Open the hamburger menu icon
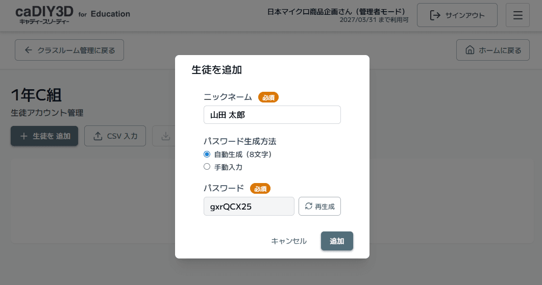Image resolution: width=542 pixels, height=285 pixels. (518, 15)
